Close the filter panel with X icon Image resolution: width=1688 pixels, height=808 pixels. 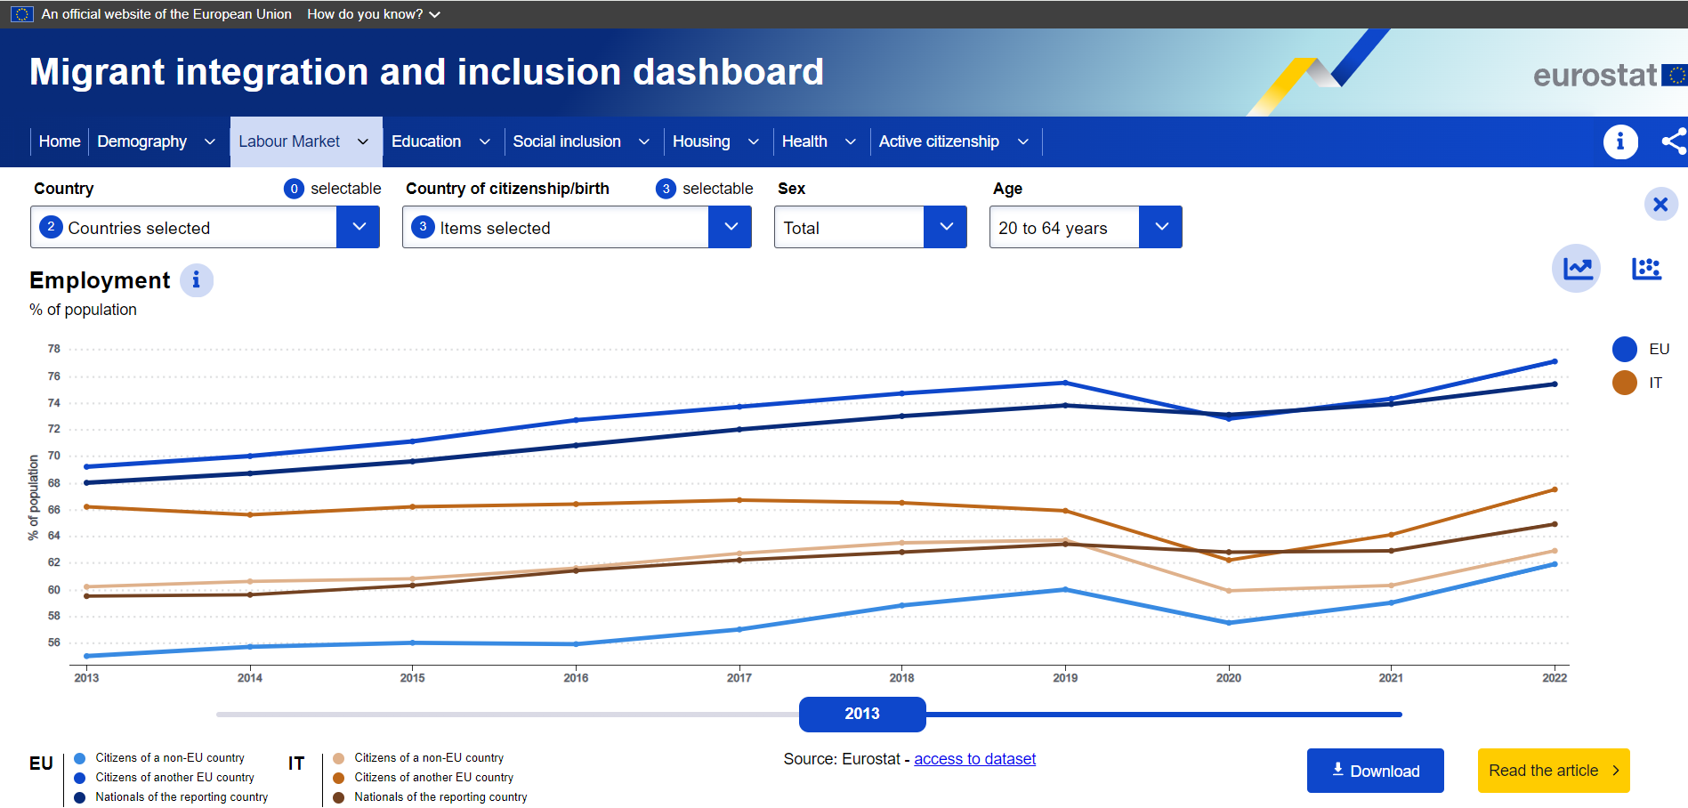point(1660,205)
